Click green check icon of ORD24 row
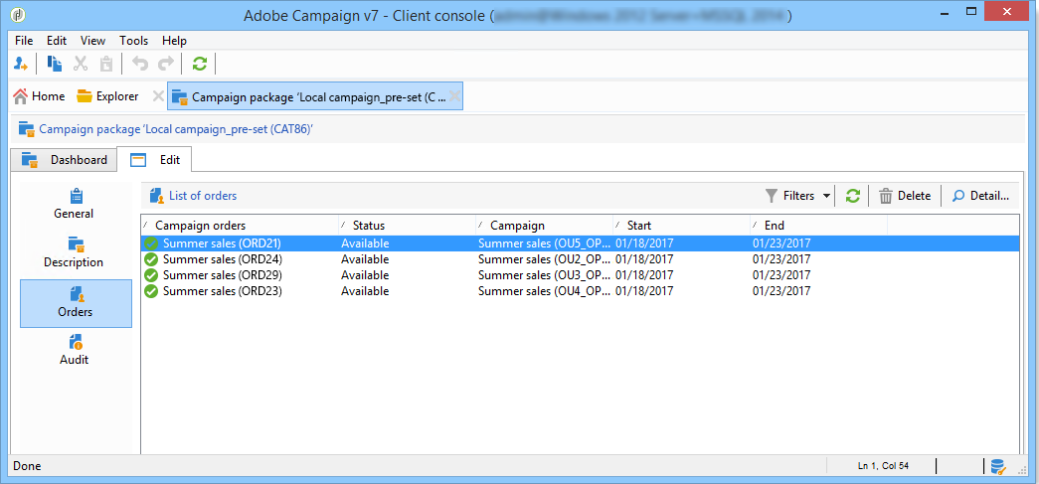Screen dimensions: 1039x484 pyautogui.click(x=151, y=258)
